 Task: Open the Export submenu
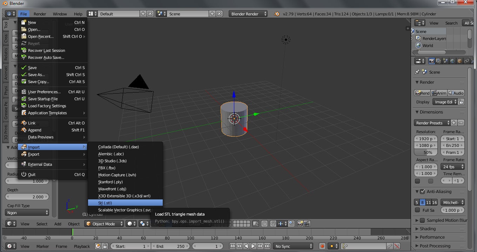click(x=53, y=154)
